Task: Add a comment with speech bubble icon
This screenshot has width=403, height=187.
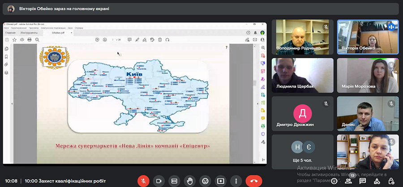Action: (x=129, y=39)
